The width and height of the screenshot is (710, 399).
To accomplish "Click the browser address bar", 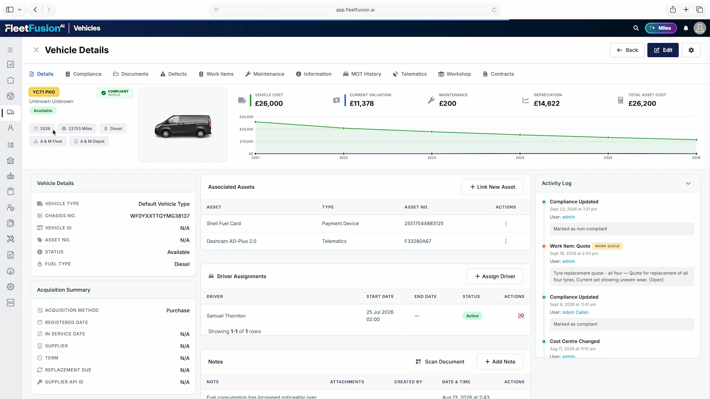I will 355,10.
